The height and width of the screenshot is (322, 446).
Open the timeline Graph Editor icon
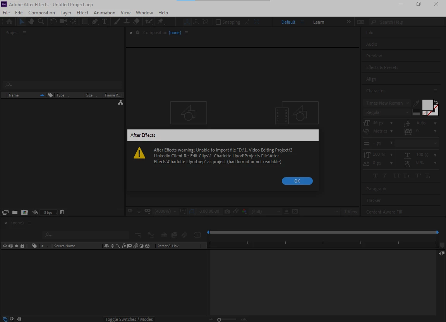tap(197, 235)
